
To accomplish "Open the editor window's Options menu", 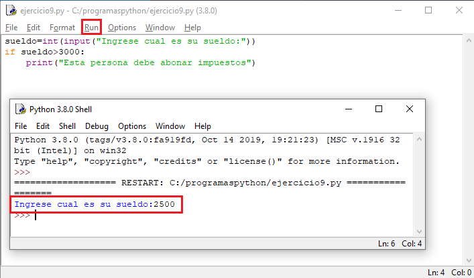I will coord(122,28).
